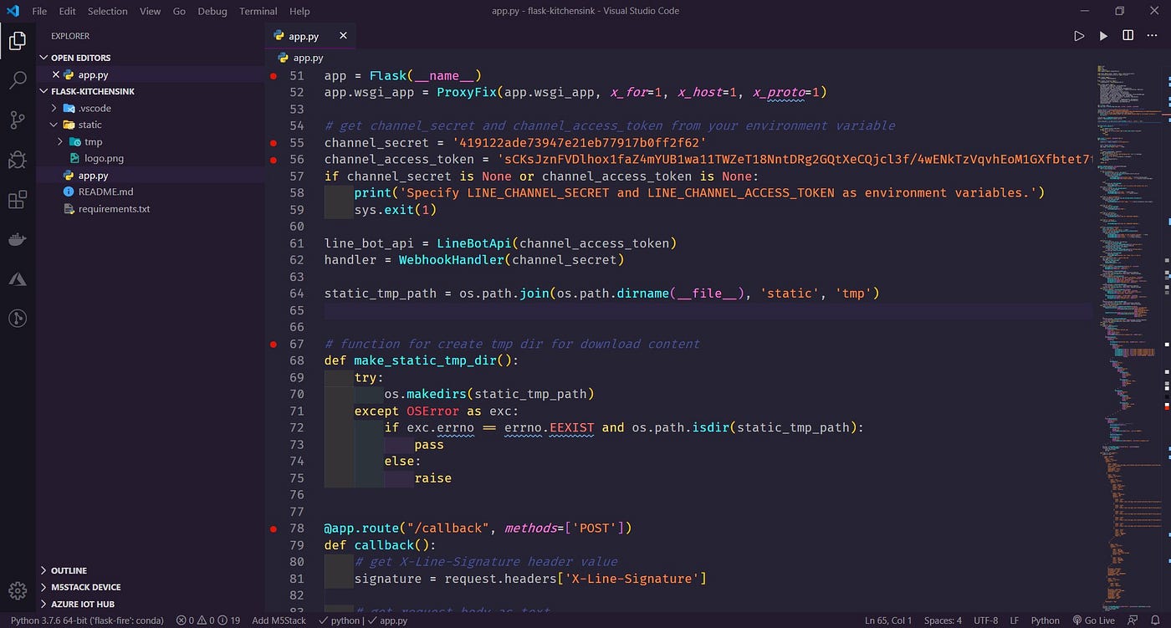Screen dimensions: 1171x628
Task: Toggle the breakpoint on line 78
Action: pos(273,528)
